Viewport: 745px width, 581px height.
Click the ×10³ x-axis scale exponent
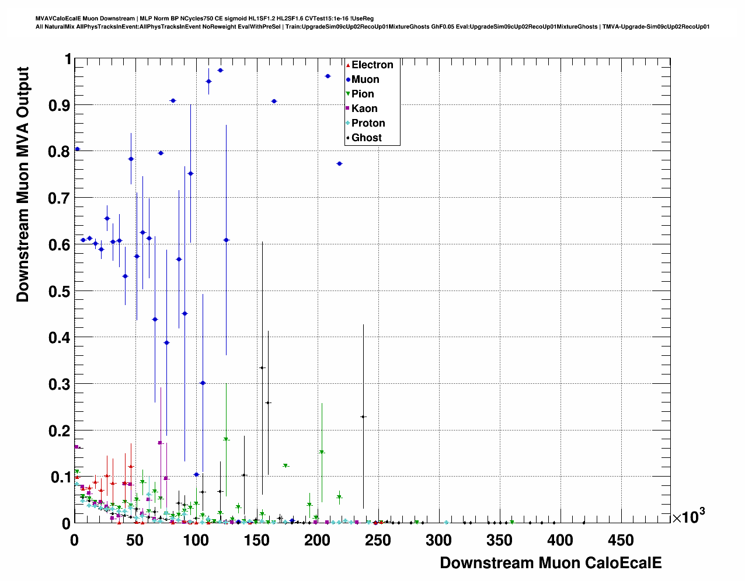click(688, 517)
